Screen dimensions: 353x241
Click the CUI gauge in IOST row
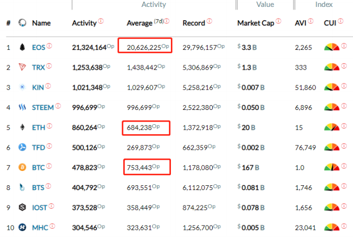(332, 207)
